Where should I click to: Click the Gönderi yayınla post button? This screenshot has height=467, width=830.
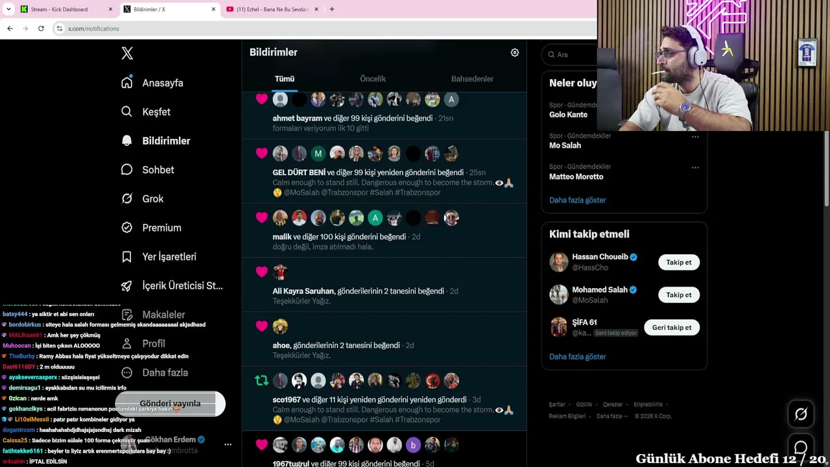click(170, 403)
